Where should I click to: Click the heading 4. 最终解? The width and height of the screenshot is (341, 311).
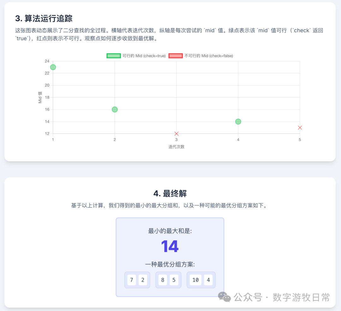coord(170,193)
